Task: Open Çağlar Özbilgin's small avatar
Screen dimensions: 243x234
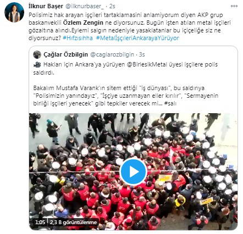Action: (37, 54)
